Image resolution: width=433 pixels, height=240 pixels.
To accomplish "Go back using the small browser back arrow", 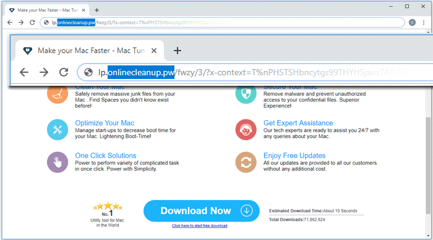I will pos(10,23).
